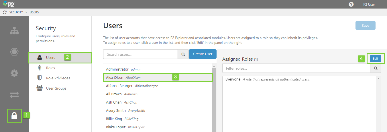Click the search users magnifier button
The width and height of the screenshot is (387, 132).
click(183, 54)
